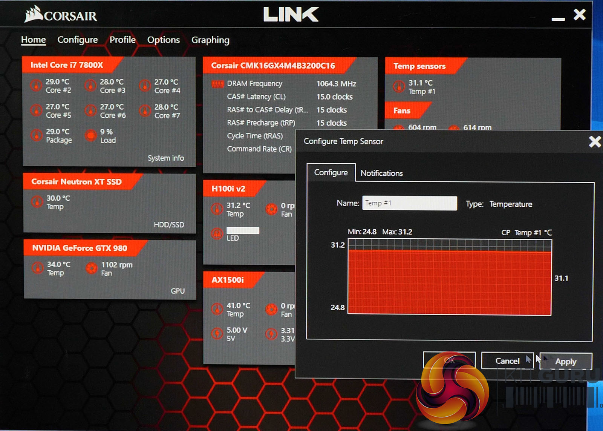Viewport: 603px width, 431px height.
Task: Minimize the Corsair Link window
Action: [558, 19]
